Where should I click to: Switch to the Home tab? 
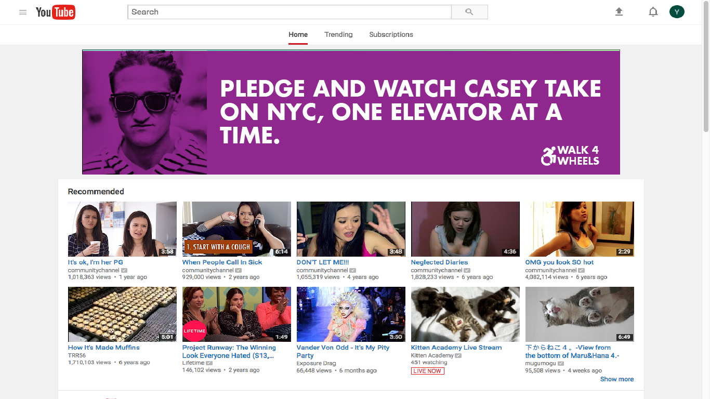[x=298, y=34]
